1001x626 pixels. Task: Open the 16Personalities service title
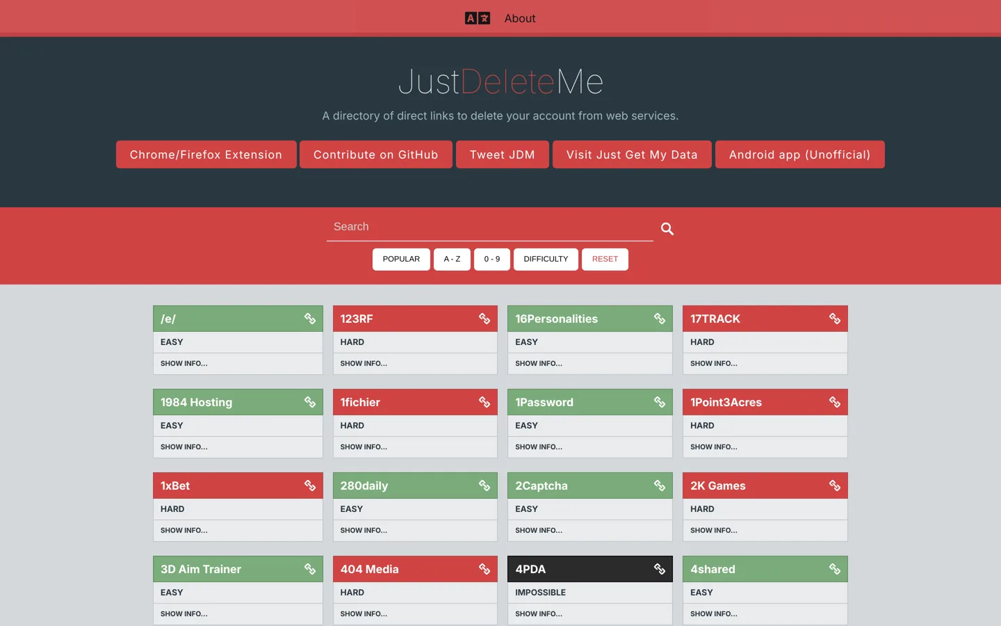[x=556, y=319]
